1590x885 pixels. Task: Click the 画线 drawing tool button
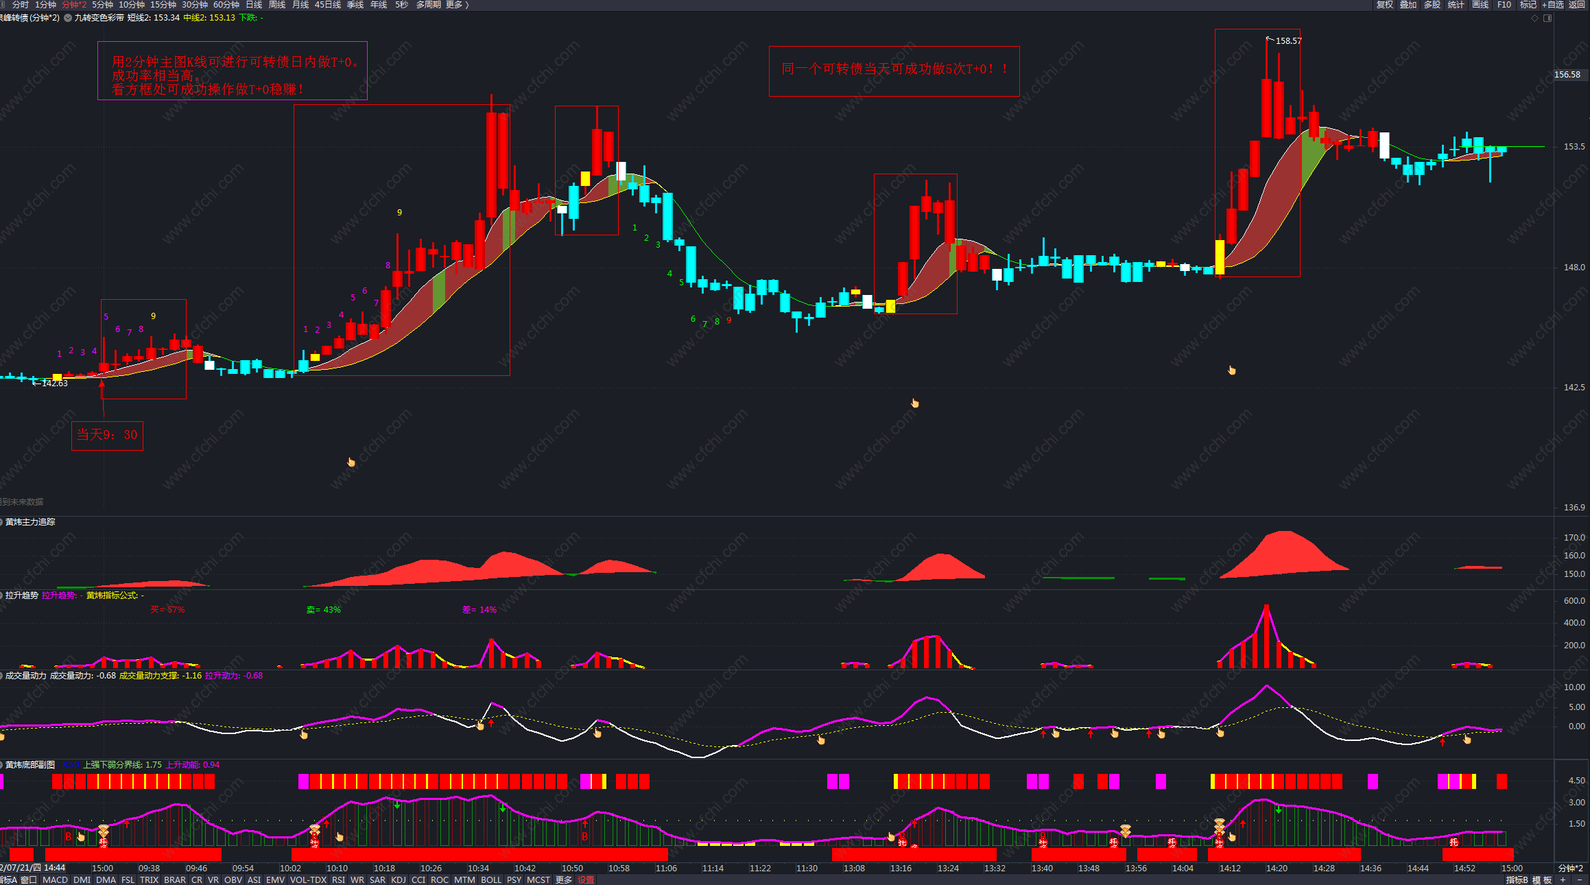coord(1480,5)
